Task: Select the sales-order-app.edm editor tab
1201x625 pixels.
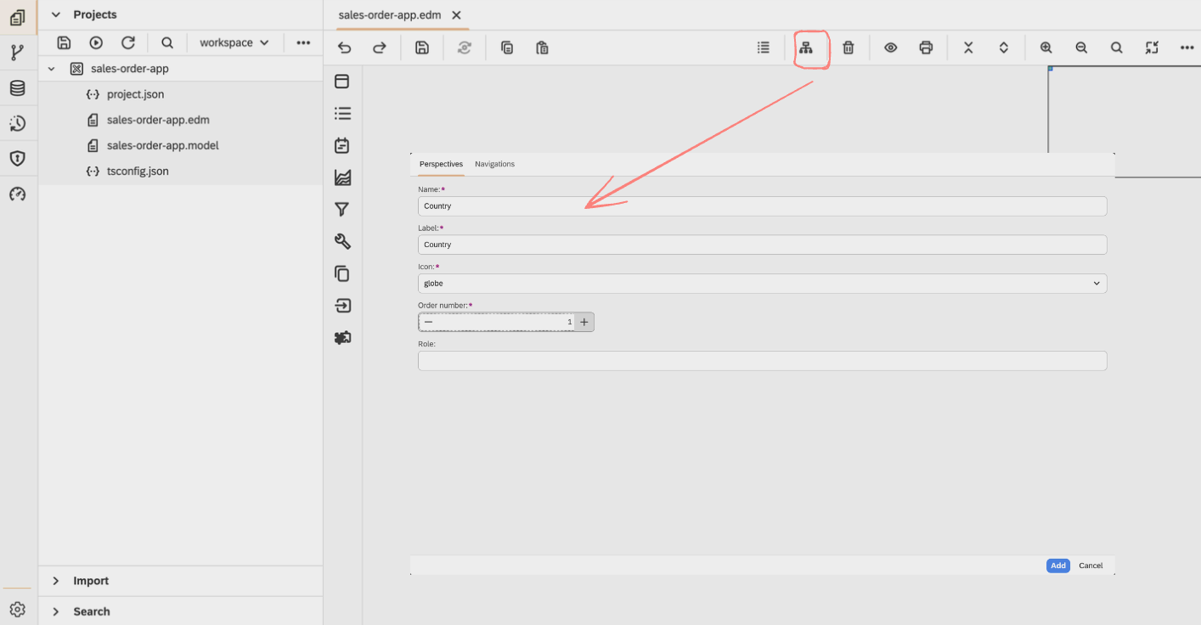Action: (x=390, y=14)
